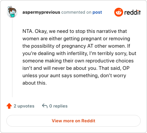Screen dimensions: 147x133
Task: Click the final comment line "about this."
Action: 35,83
